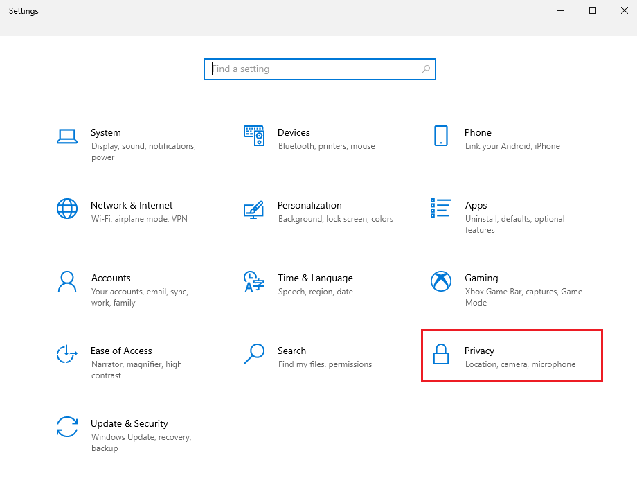Open Search via the magnifier icon
The height and width of the screenshot is (478, 637).
click(x=254, y=354)
